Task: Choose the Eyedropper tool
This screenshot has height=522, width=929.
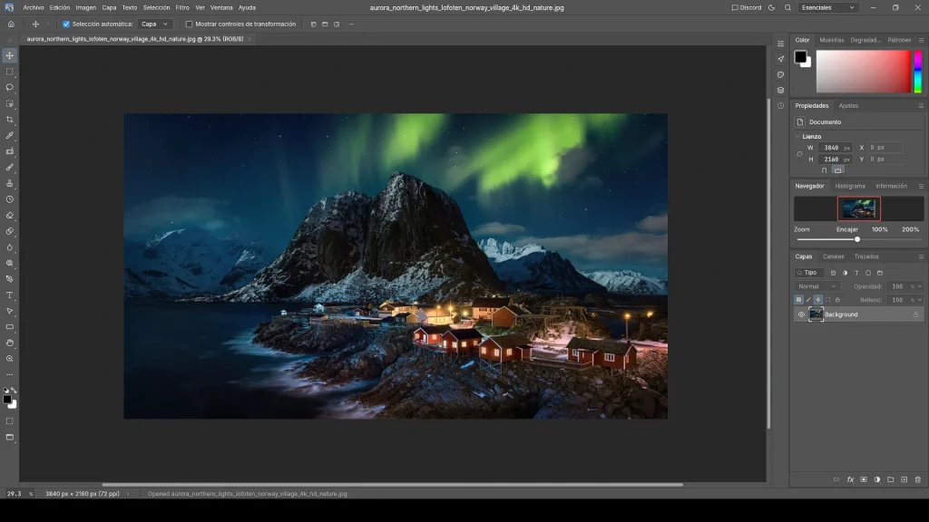Action: click(9, 136)
